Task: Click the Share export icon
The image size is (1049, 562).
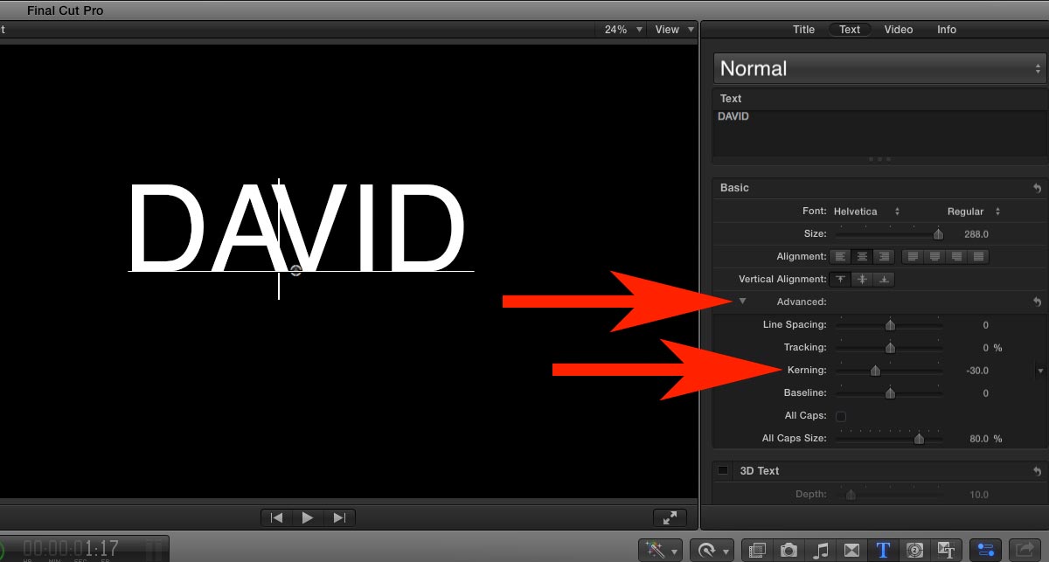Action: [x=1025, y=550]
